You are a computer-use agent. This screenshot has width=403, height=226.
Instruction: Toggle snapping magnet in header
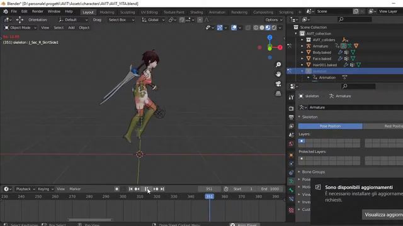point(182,20)
